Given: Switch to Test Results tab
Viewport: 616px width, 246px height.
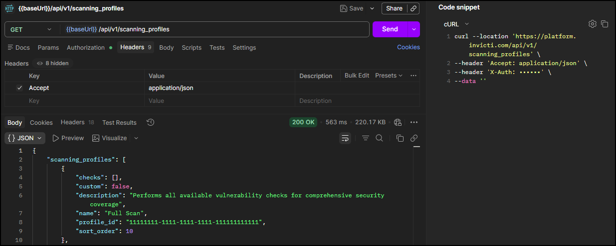Looking at the screenshot, I should pos(119,123).
